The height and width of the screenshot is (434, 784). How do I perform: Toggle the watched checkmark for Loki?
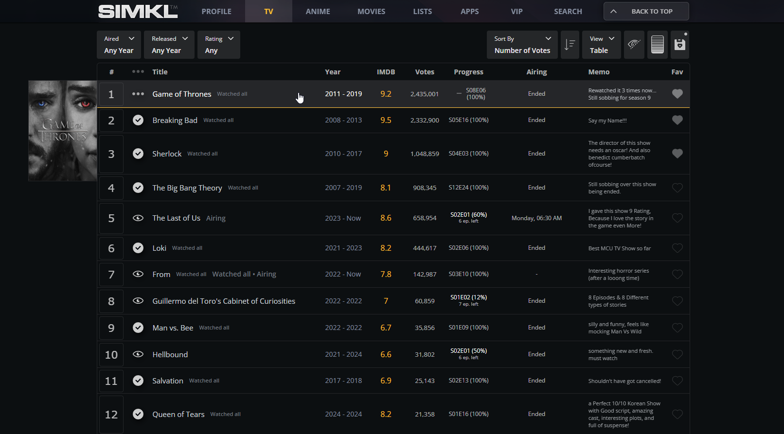(x=138, y=248)
